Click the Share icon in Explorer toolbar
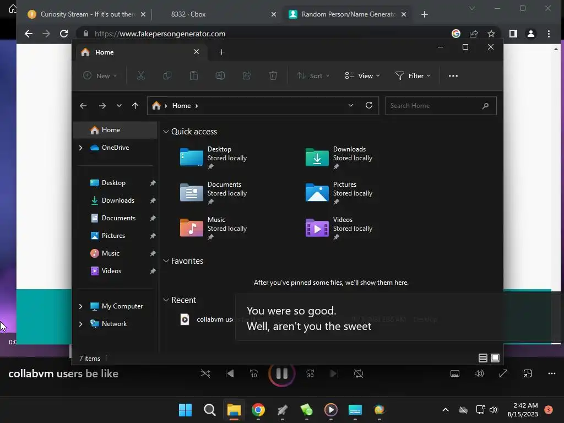 coord(247,75)
